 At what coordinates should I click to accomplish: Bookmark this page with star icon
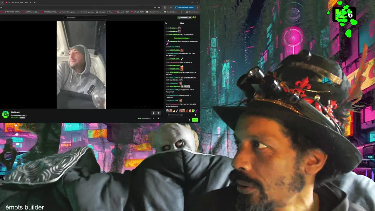click(159, 7)
